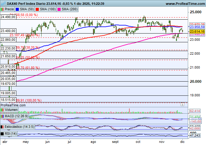Viewport: 206px width, 145px height.
Task: Click the 24.490,00 horizontal level label
Action: pyautogui.click(x=8, y=18)
